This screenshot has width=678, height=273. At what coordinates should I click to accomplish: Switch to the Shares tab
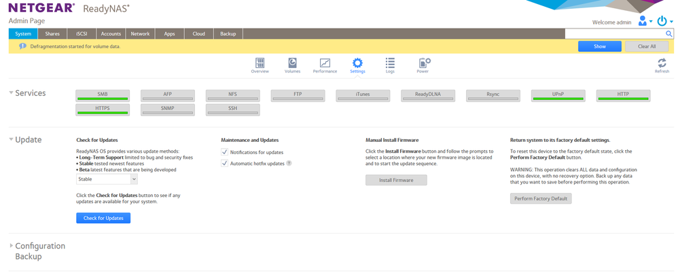tap(52, 33)
